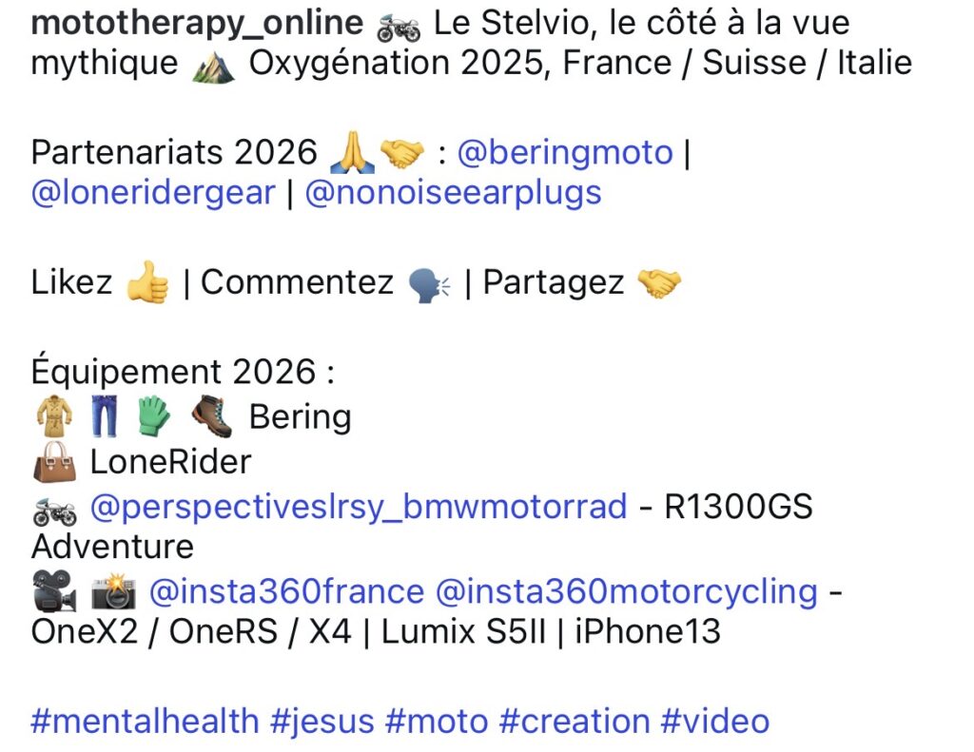
Task: Click the thumbs-up emoji after Likez
Action: (147, 282)
